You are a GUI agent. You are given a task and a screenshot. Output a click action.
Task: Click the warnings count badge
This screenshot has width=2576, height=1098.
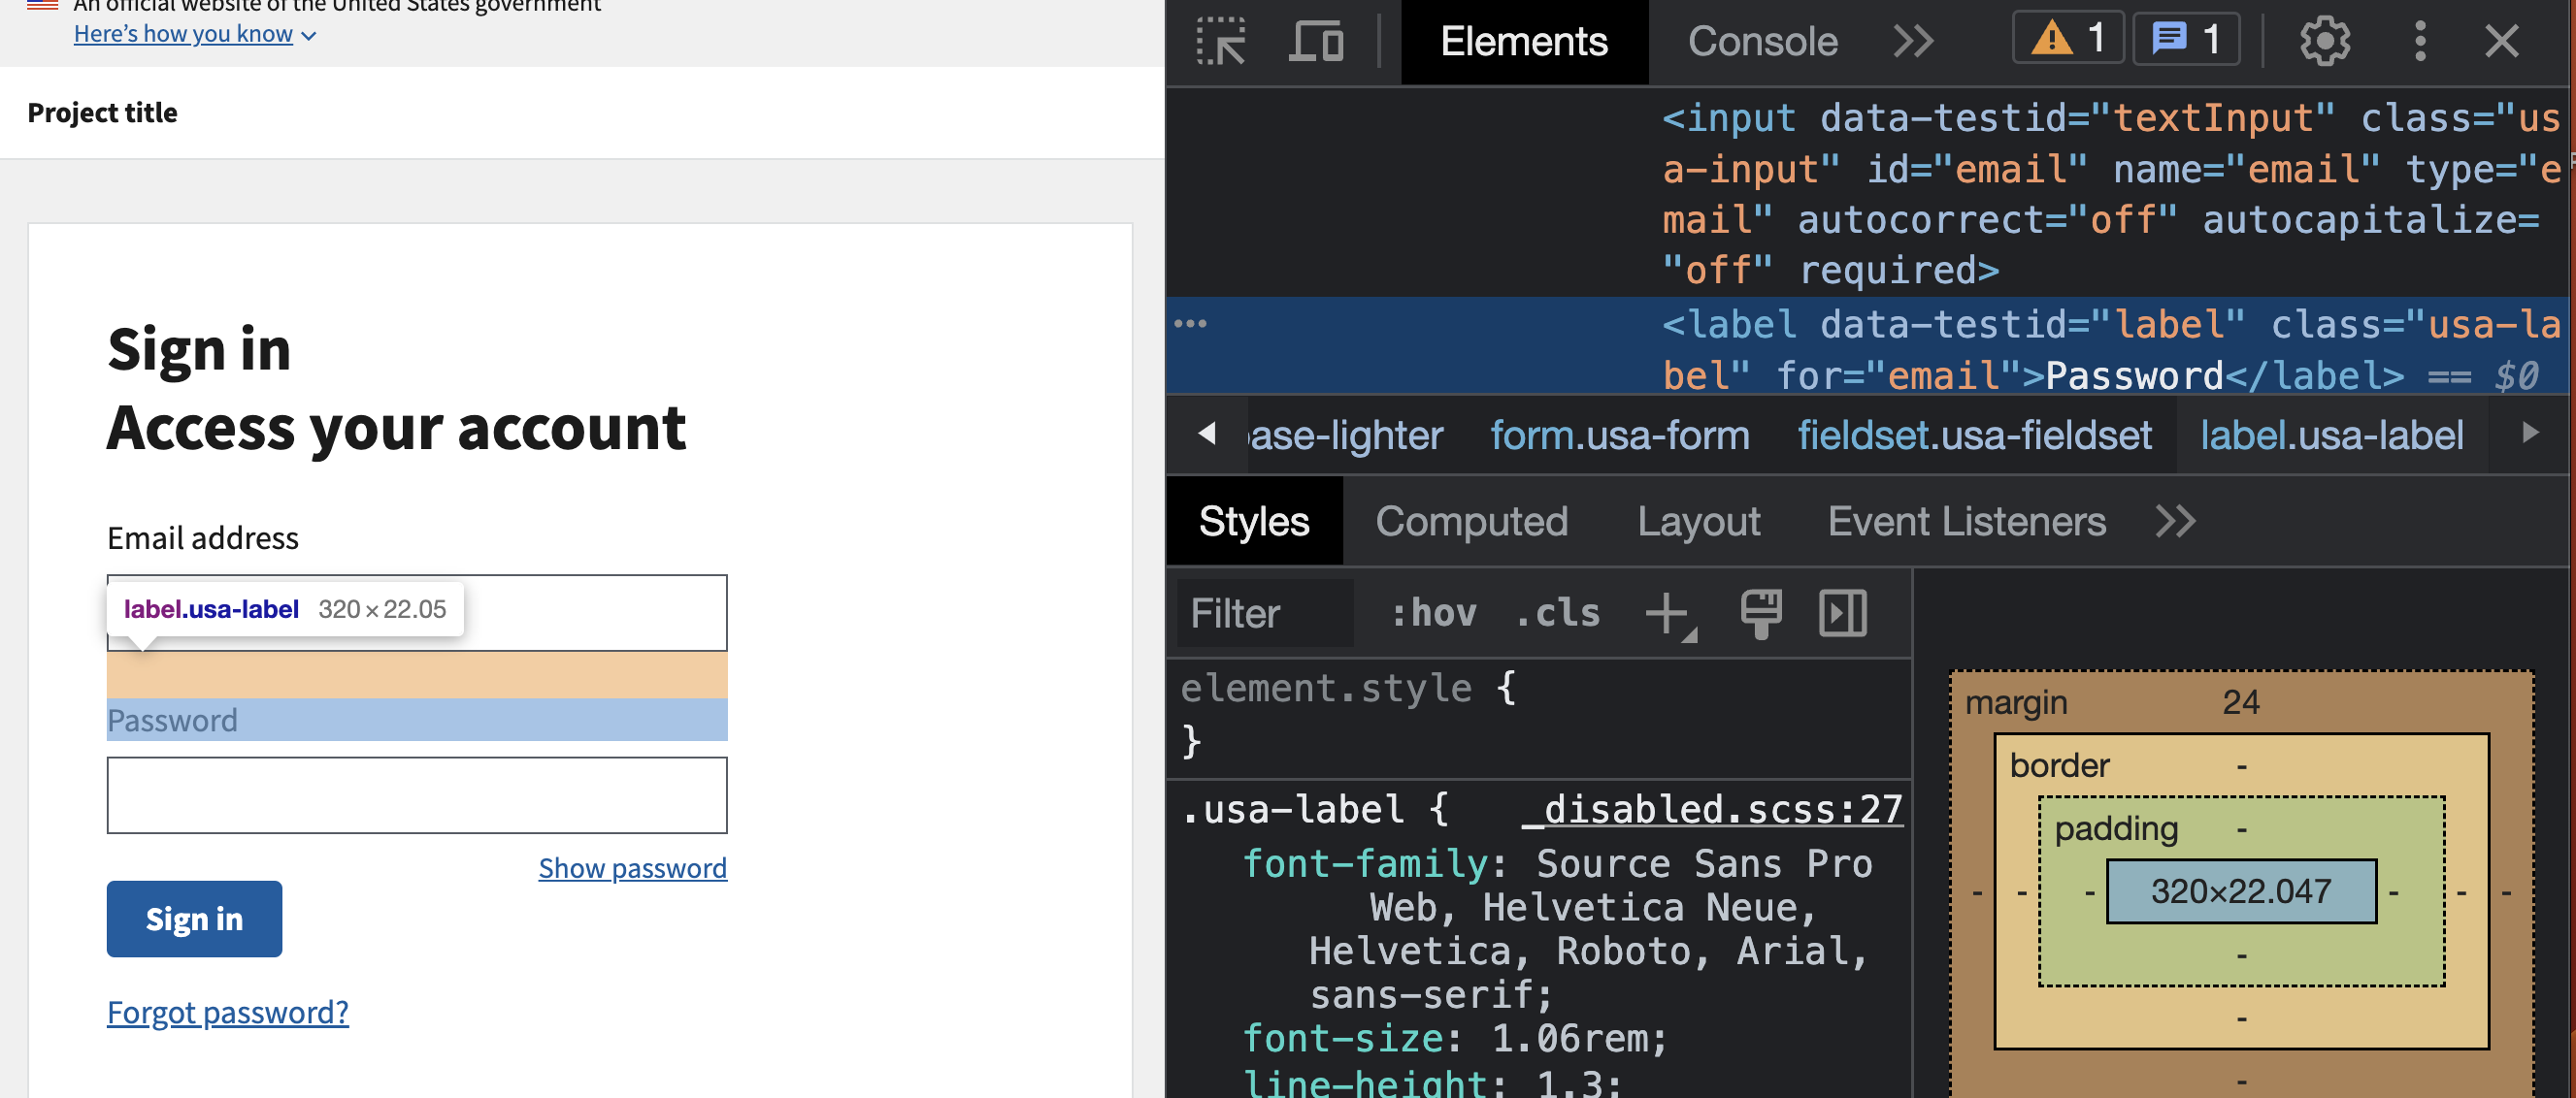point(2067,40)
